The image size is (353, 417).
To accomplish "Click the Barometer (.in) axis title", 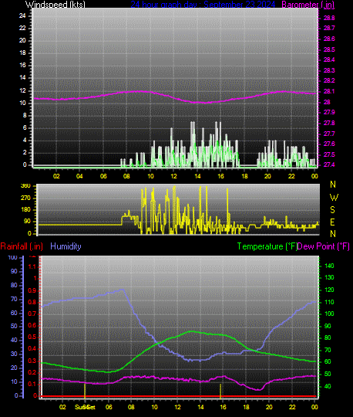I will pyautogui.click(x=308, y=5).
